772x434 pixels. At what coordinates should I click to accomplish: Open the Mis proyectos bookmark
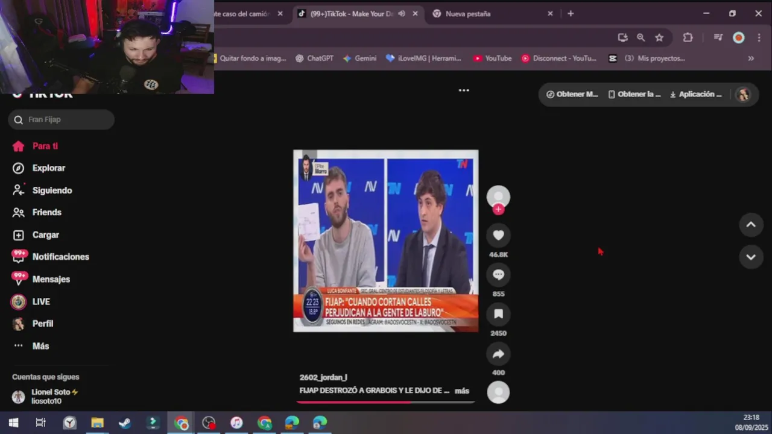pyautogui.click(x=647, y=58)
